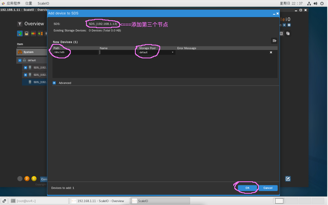The width and height of the screenshot is (328, 205).
Task: Select the System tree item
Action: (32, 52)
